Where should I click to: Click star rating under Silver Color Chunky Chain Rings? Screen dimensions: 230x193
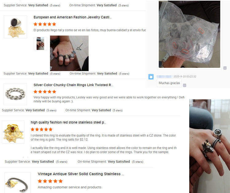click(x=45, y=92)
